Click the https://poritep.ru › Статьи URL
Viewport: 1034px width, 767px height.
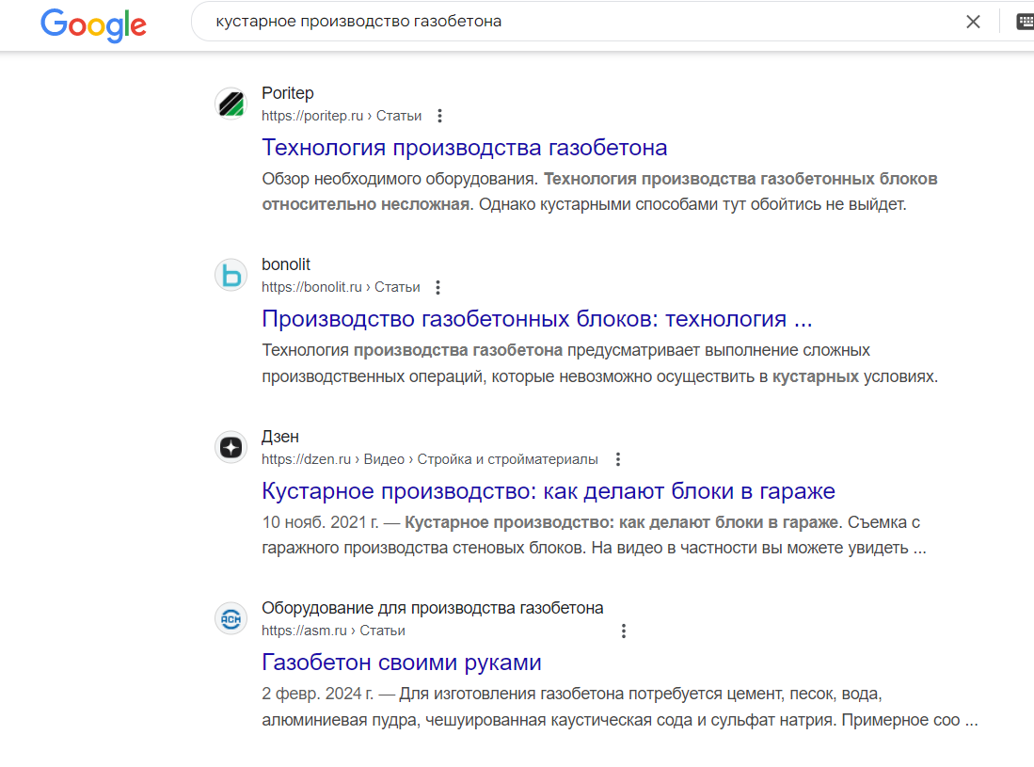(x=342, y=116)
